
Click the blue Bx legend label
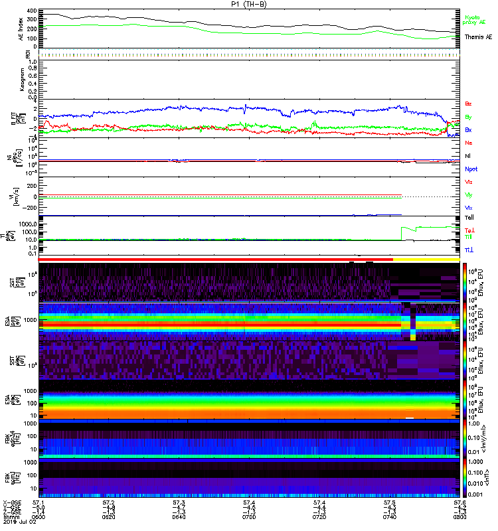coord(468,129)
